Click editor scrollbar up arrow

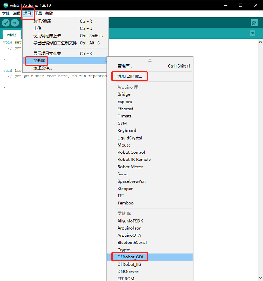[x=261, y=42]
